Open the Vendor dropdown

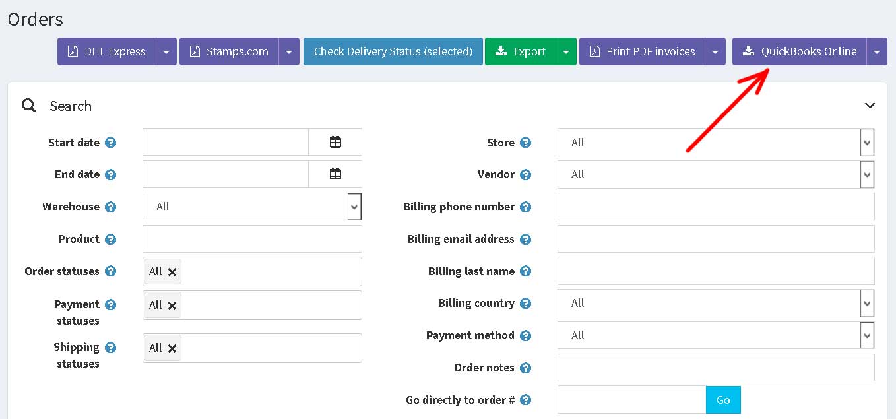tap(716, 174)
